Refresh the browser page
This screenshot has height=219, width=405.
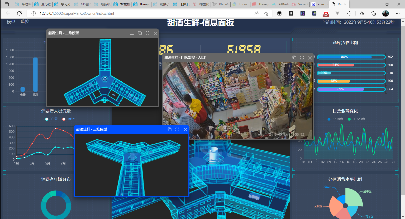tap(19, 13)
